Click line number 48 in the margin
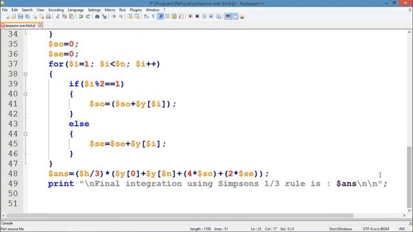The image size is (413, 232). pos(13,173)
